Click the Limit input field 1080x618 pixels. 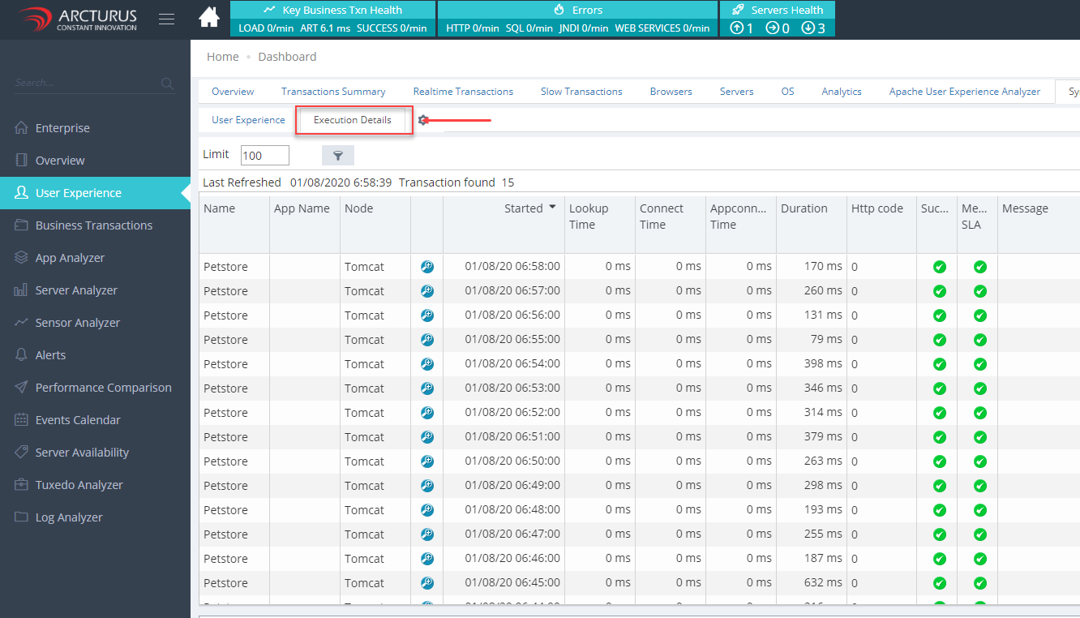264,155
